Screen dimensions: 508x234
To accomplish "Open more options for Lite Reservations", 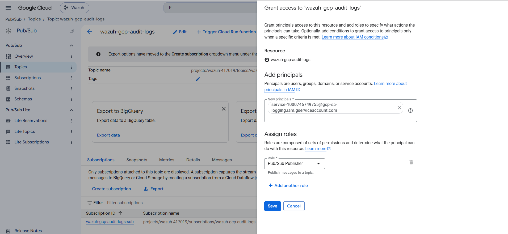I will point(72,121).
